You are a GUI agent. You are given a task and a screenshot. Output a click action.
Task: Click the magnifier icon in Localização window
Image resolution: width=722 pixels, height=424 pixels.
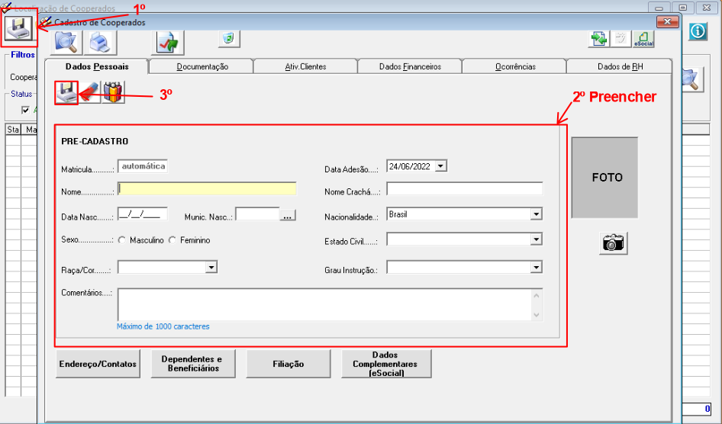[x=692, y=81]
